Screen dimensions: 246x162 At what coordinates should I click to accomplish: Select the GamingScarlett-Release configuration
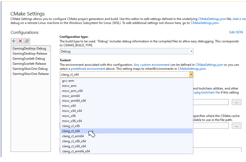[31, 64]
